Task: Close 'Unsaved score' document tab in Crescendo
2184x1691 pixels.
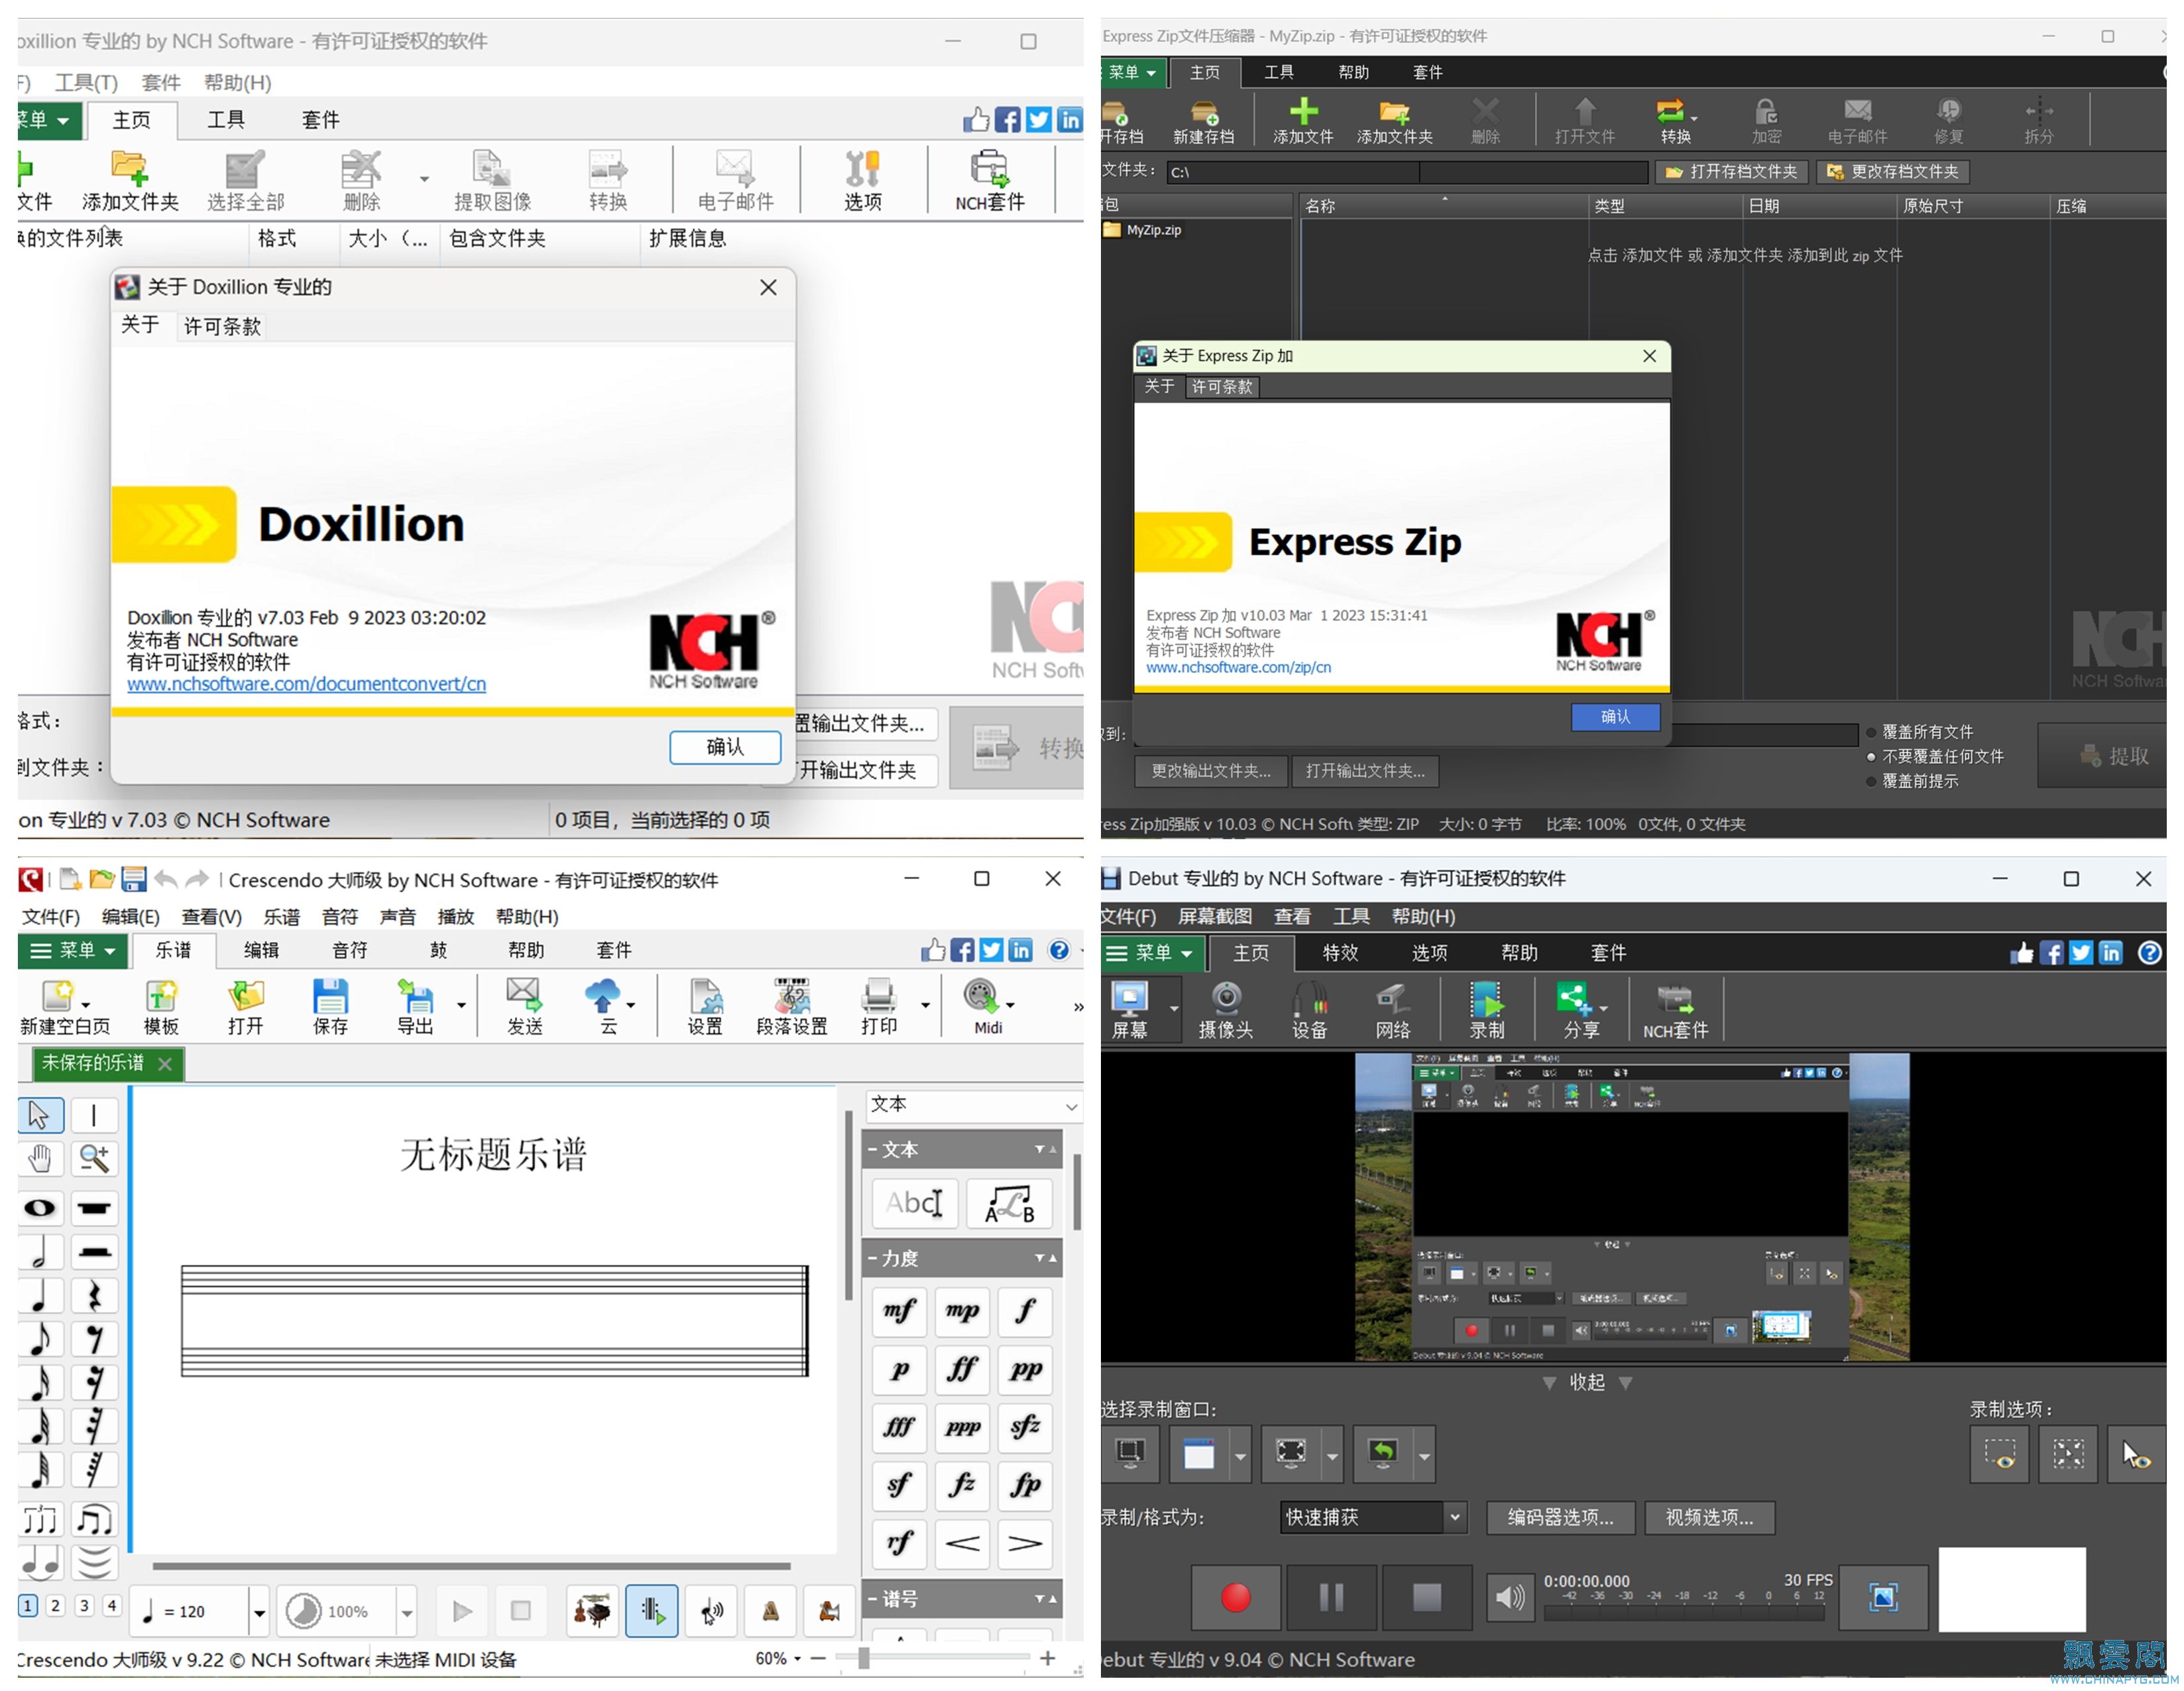Action: [x=165, y=1064]
